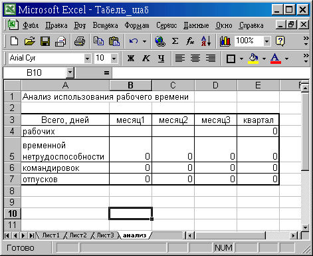Open the Paste Function fx icon
Screen dimensions: 313x256
190,41
